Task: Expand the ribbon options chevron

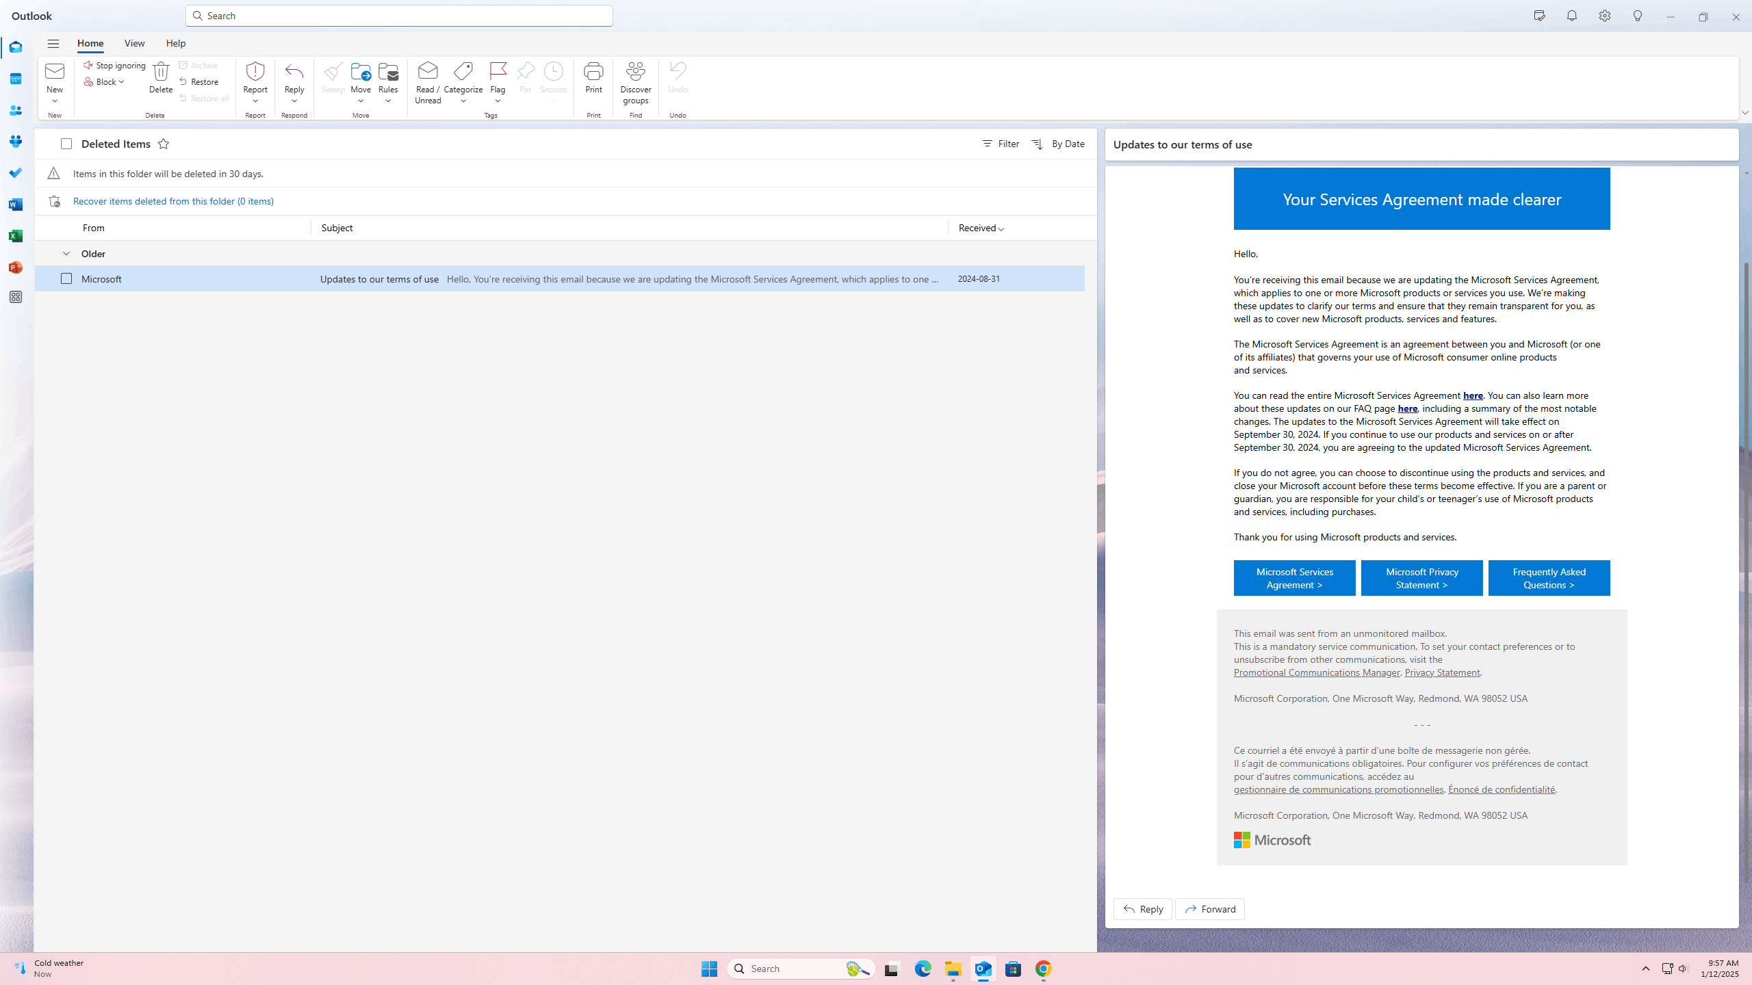Action: click(x=1744, y=113)
